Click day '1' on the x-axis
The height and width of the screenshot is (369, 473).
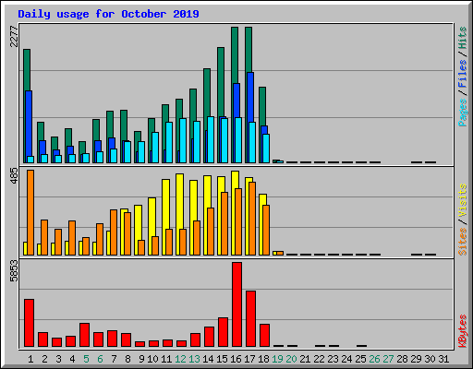tap(30, 359)
